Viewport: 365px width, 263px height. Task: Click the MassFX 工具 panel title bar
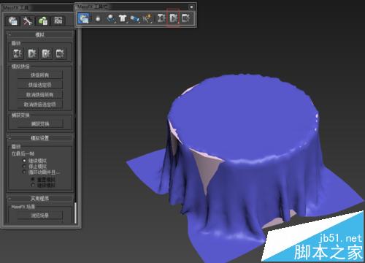click(x=38, y=7)
